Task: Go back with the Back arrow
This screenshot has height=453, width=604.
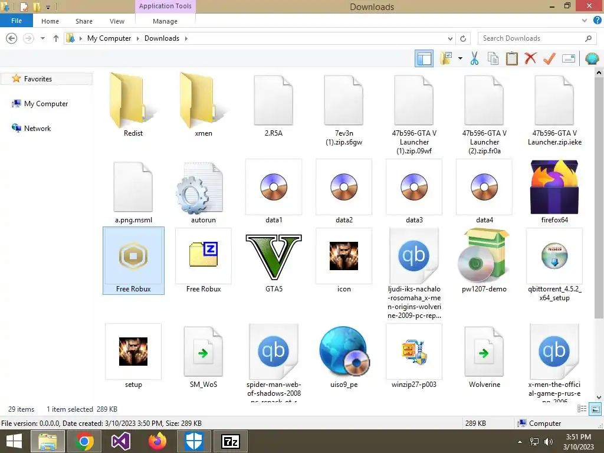Action: pos(12,38)
